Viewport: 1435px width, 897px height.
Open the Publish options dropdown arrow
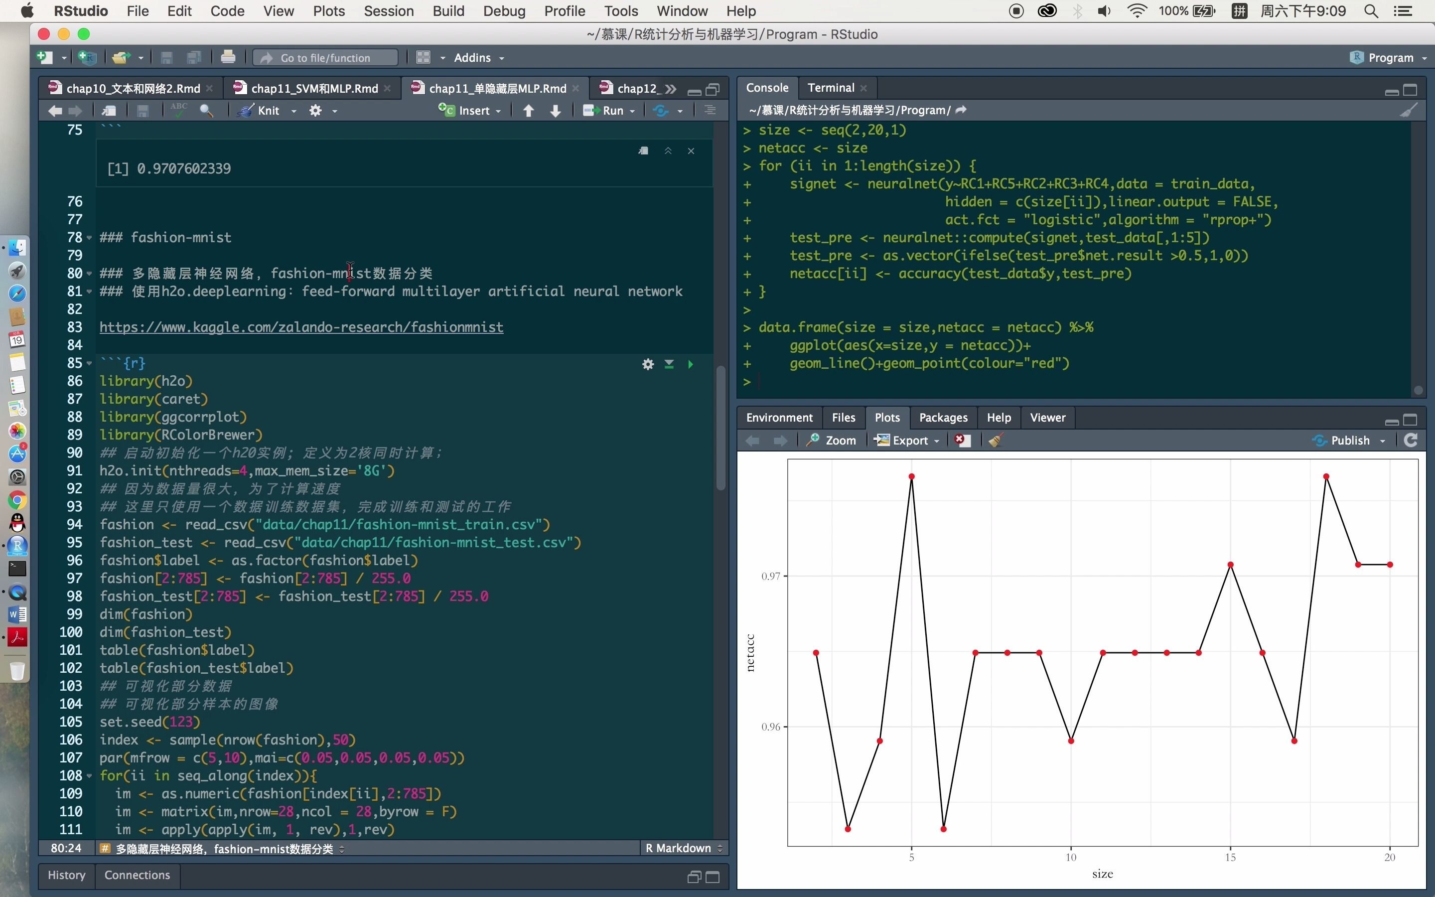[x=1383, y=441]
